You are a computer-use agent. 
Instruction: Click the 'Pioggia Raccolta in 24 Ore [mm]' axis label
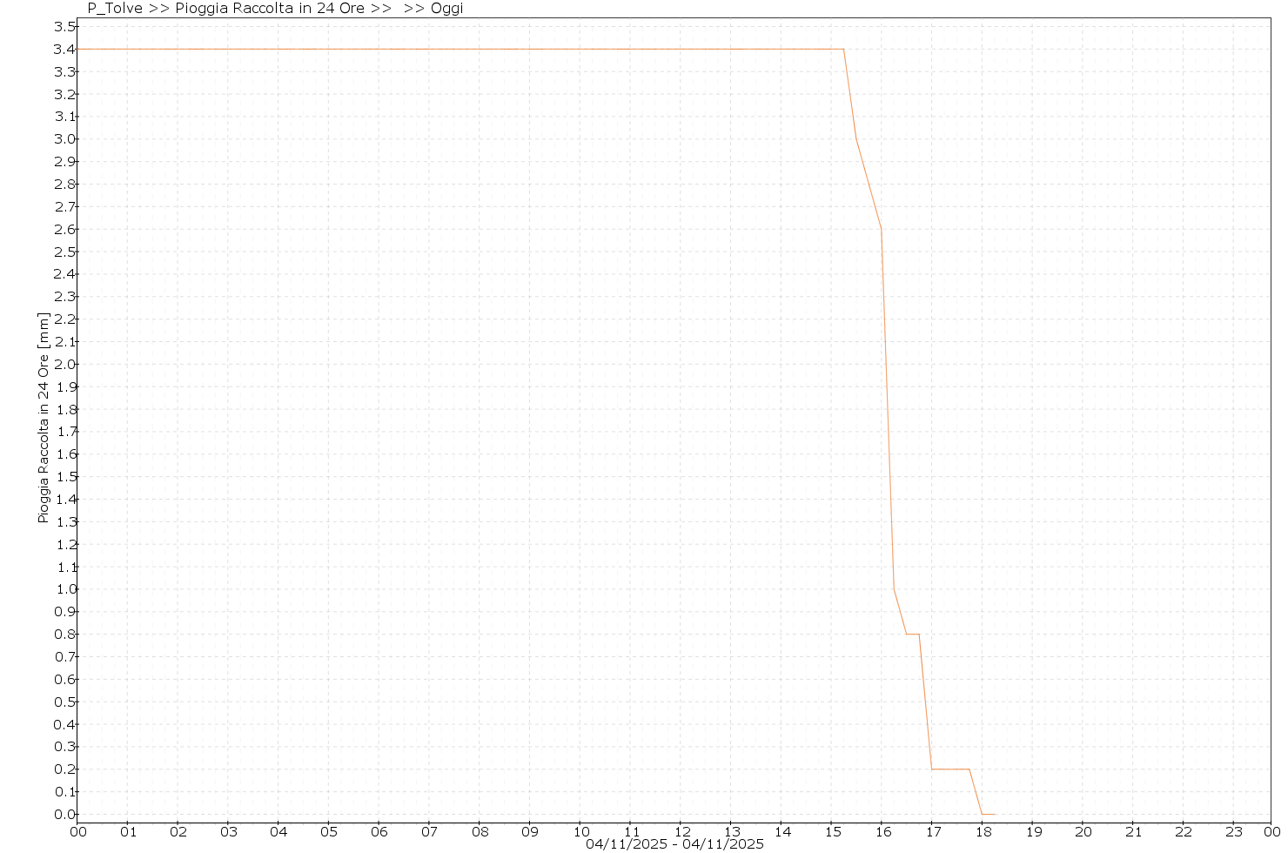[x=44, y=418]
